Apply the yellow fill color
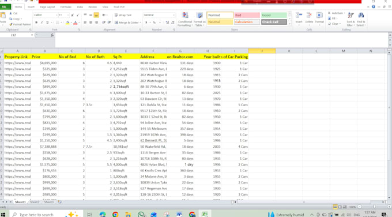Viewport: 392px width, 217px height. [67, 23]
